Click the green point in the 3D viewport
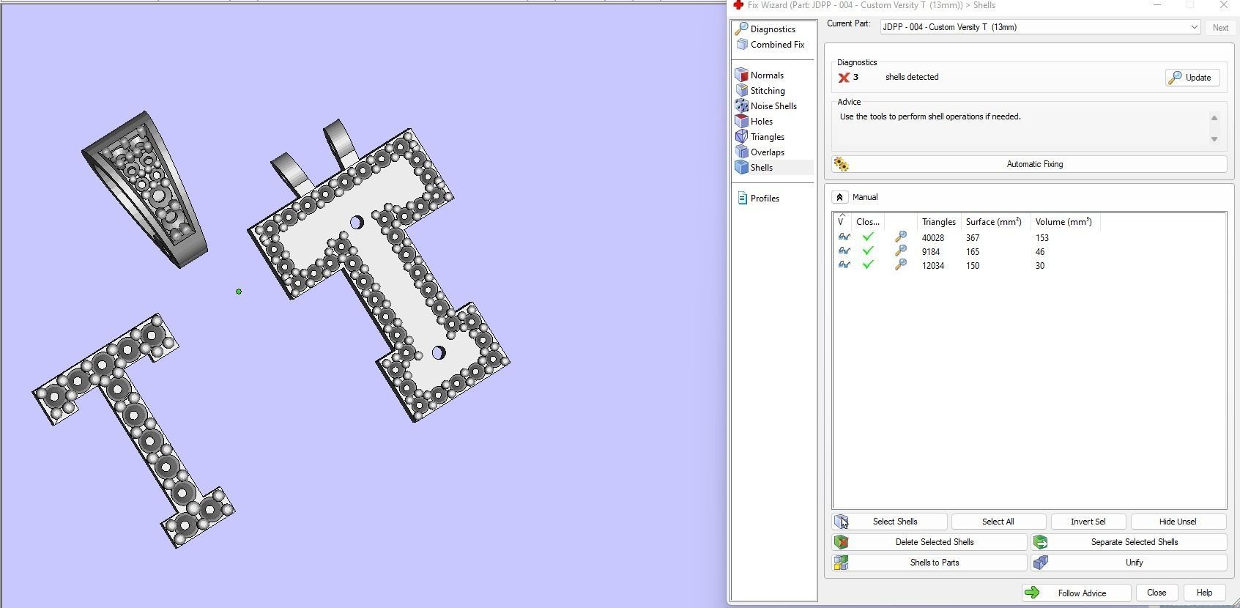This screenshot has height=608, width=1240. coord(239,292)
